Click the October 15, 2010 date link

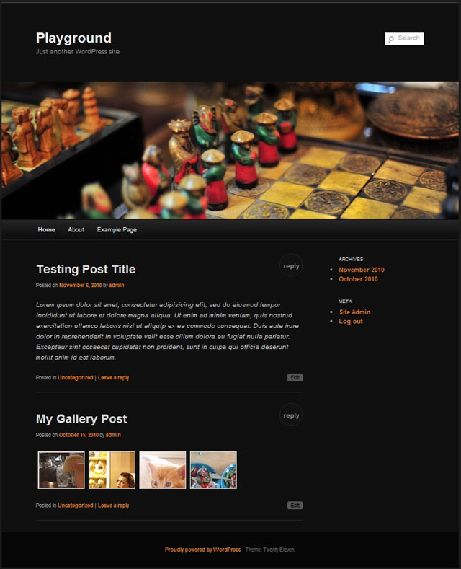click(79, 435)
